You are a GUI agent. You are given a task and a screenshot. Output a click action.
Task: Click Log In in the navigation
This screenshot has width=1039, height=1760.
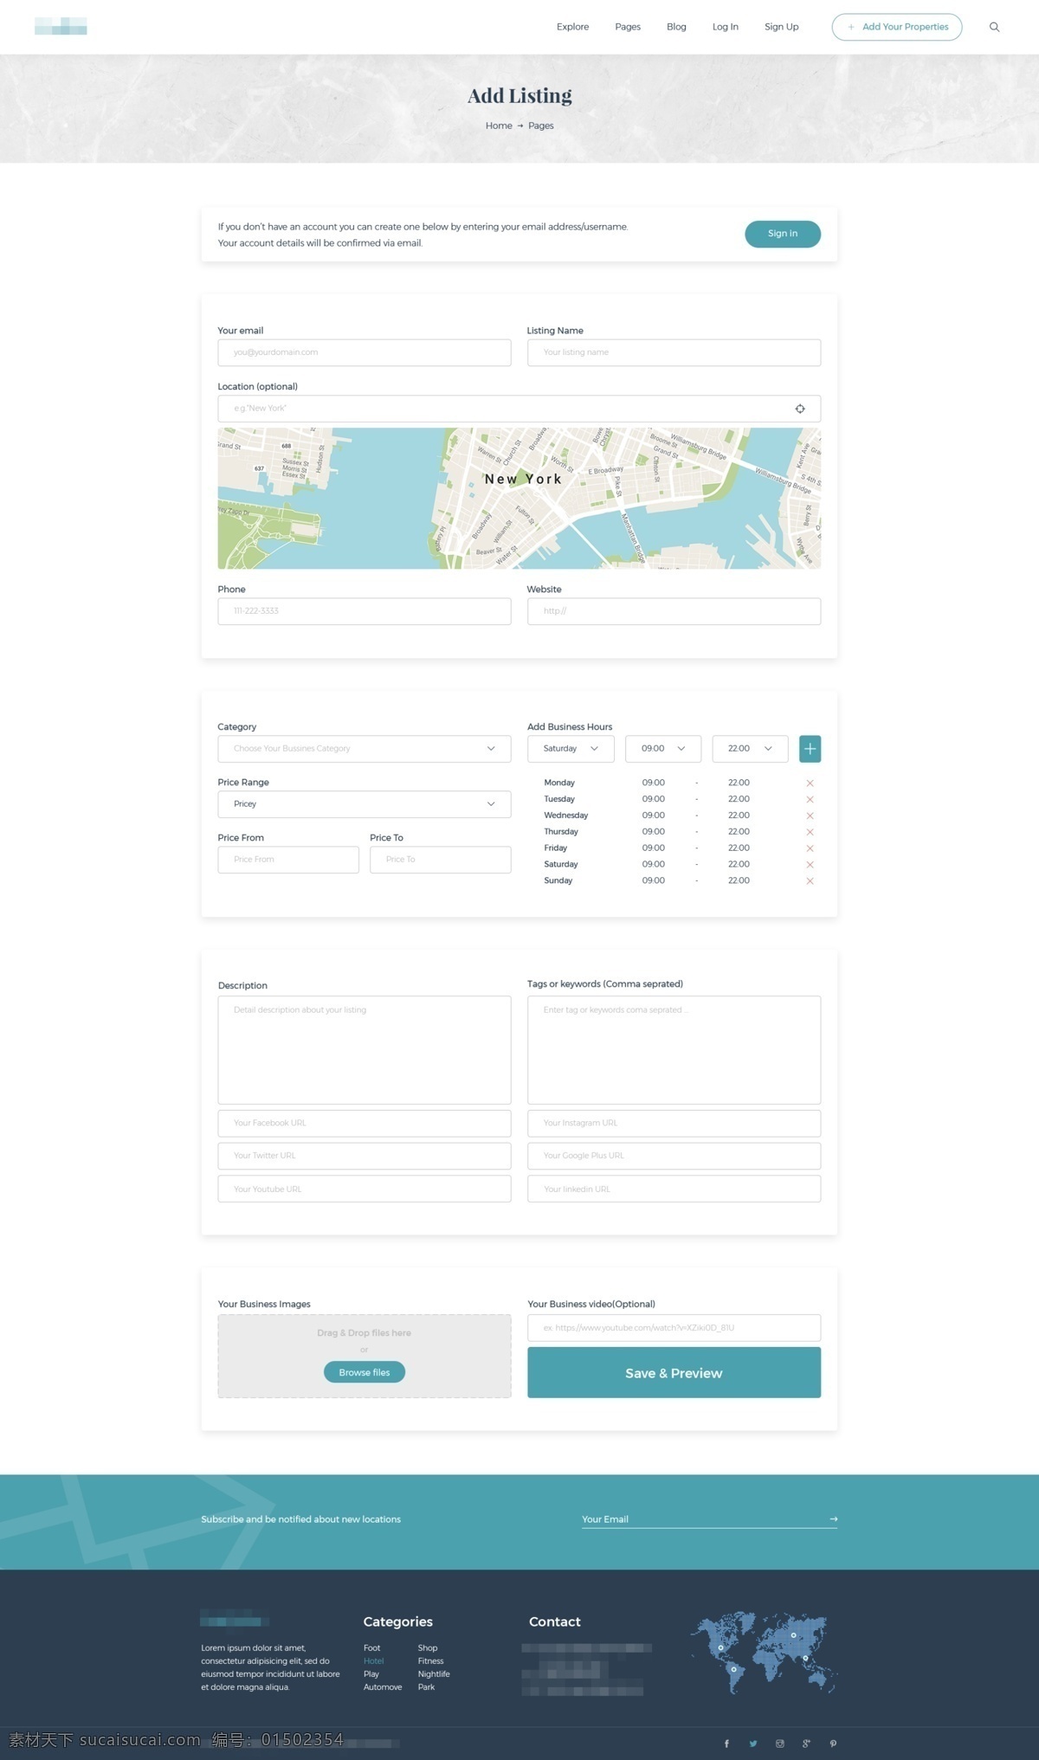coord(726,27)
